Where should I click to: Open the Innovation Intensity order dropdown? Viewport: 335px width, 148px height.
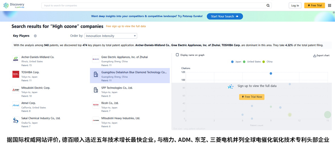click(111, 36)
